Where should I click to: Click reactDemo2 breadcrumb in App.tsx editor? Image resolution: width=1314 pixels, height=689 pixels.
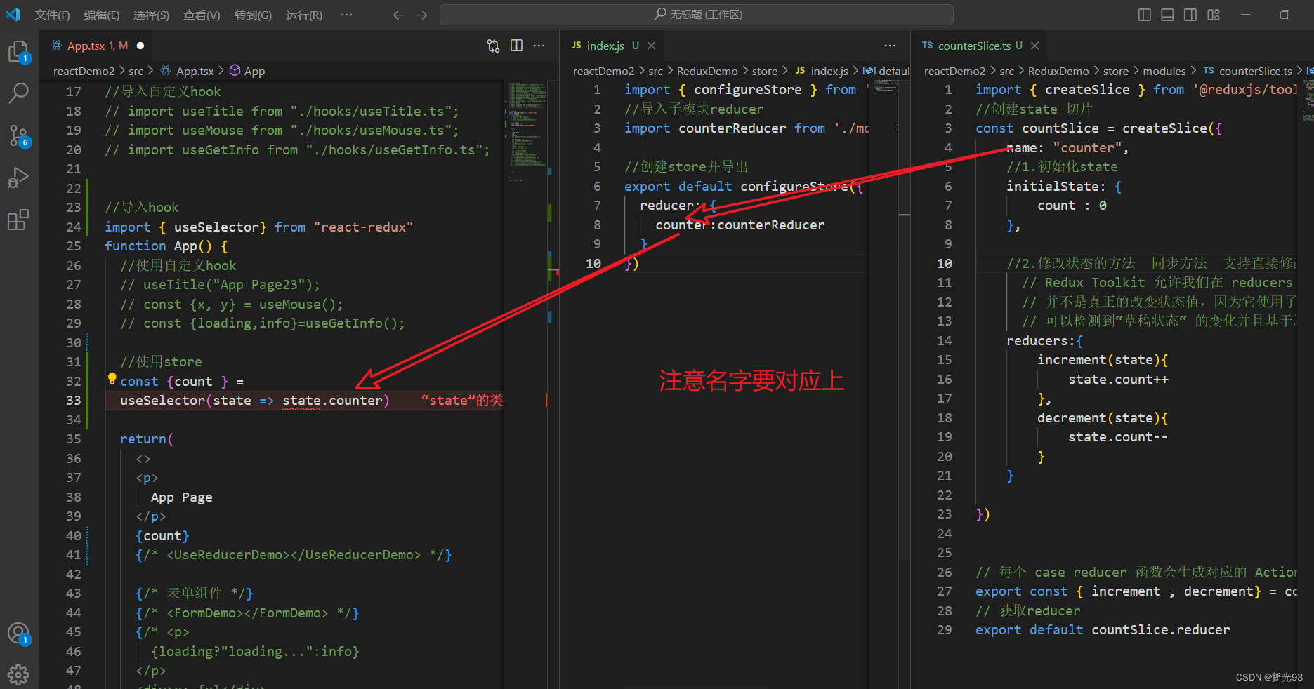coord(84,71)
